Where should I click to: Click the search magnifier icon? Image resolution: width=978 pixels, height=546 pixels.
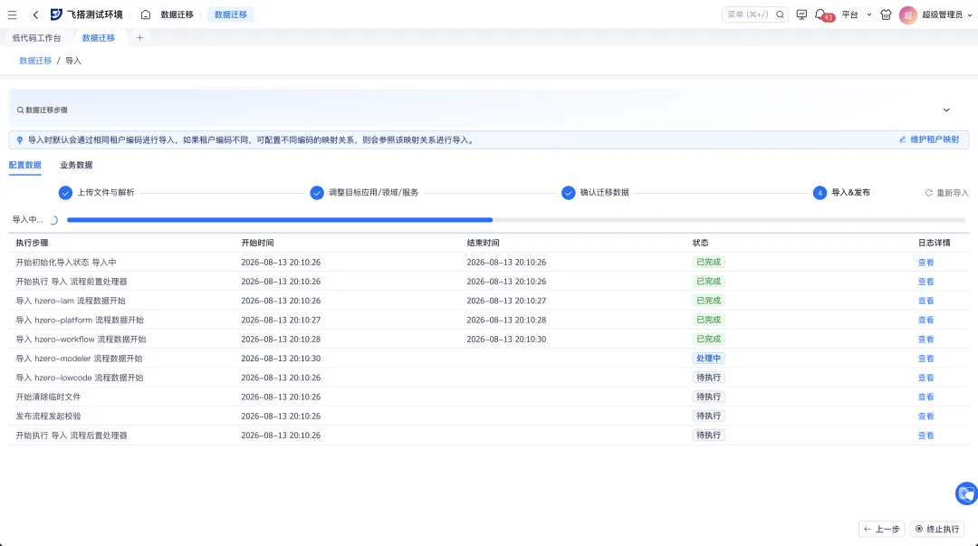pyautogui.click(x=780, y=14)
